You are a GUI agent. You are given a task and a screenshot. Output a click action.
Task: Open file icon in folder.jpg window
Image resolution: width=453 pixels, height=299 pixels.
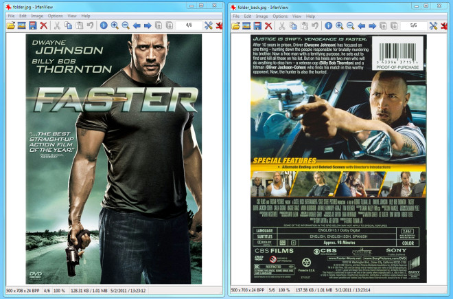point(11,25)
